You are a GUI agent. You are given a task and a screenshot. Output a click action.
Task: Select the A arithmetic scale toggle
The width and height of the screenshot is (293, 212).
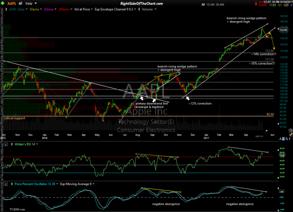(281, 139)
